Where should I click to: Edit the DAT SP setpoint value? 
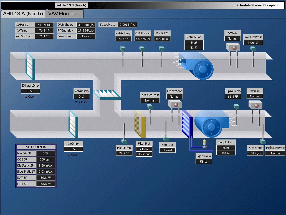46,178
